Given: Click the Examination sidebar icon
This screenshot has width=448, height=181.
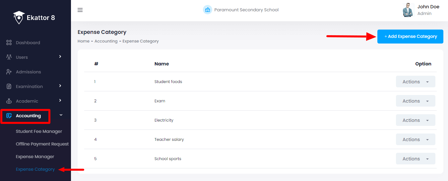Looking at the screenshot, I should pyautogui.click(x=9, y=86).
